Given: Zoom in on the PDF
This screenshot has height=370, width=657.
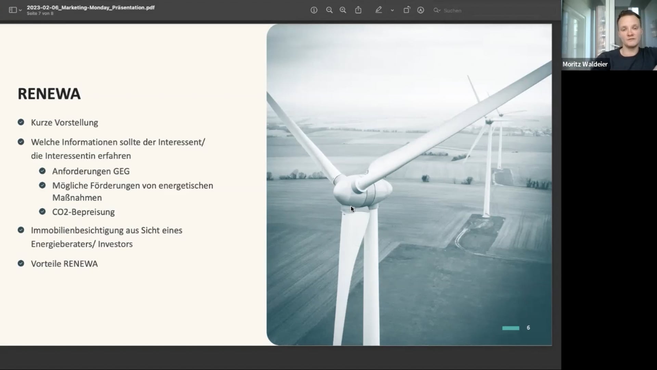Looking at the screenshot, I should [343, 10].
